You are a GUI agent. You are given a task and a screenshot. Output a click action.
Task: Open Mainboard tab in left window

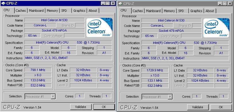36,11
